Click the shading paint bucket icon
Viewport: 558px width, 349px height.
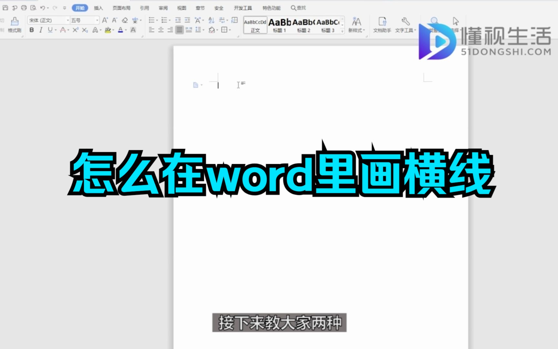coord(212,30)
